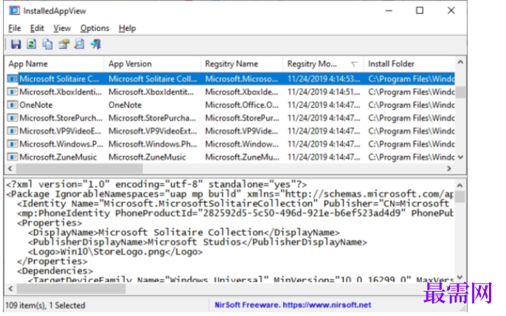Click the Microsoft.ZuneMu... registry name cell

tap(242, 157)
